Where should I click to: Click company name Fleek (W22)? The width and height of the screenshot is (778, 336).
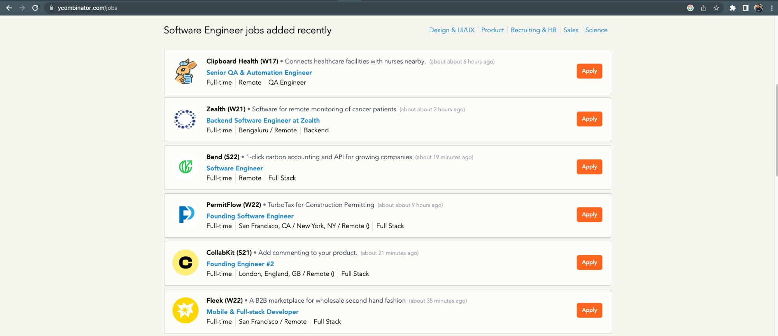tap(224, 300)
